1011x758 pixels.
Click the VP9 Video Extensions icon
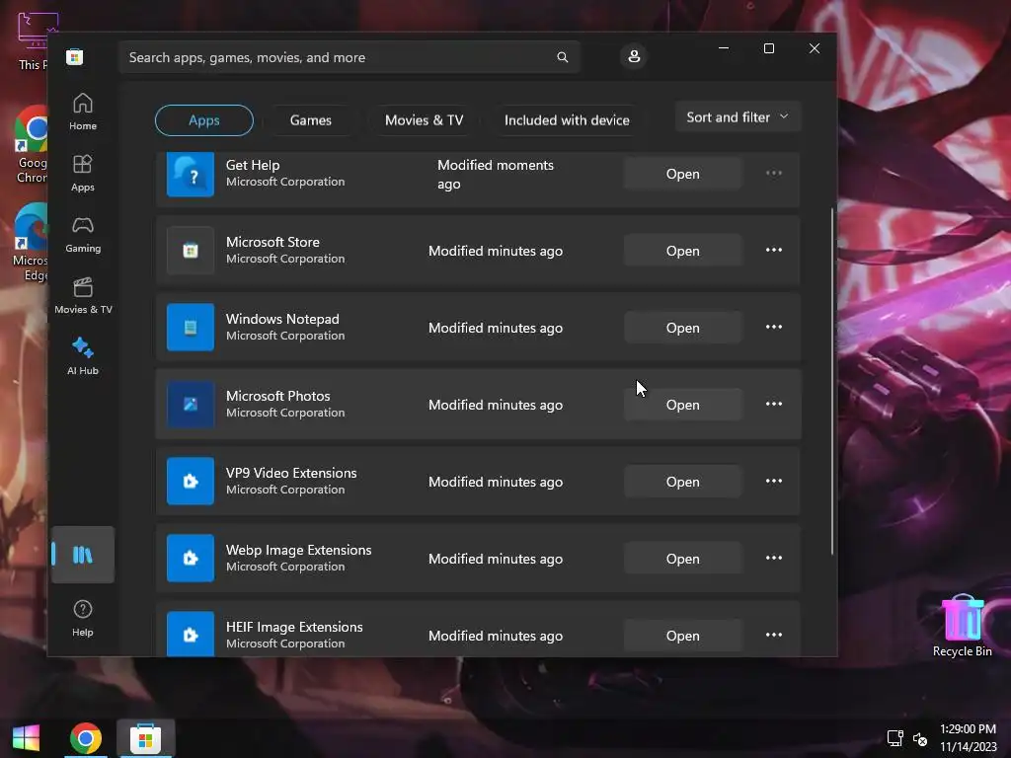[191, 482]
